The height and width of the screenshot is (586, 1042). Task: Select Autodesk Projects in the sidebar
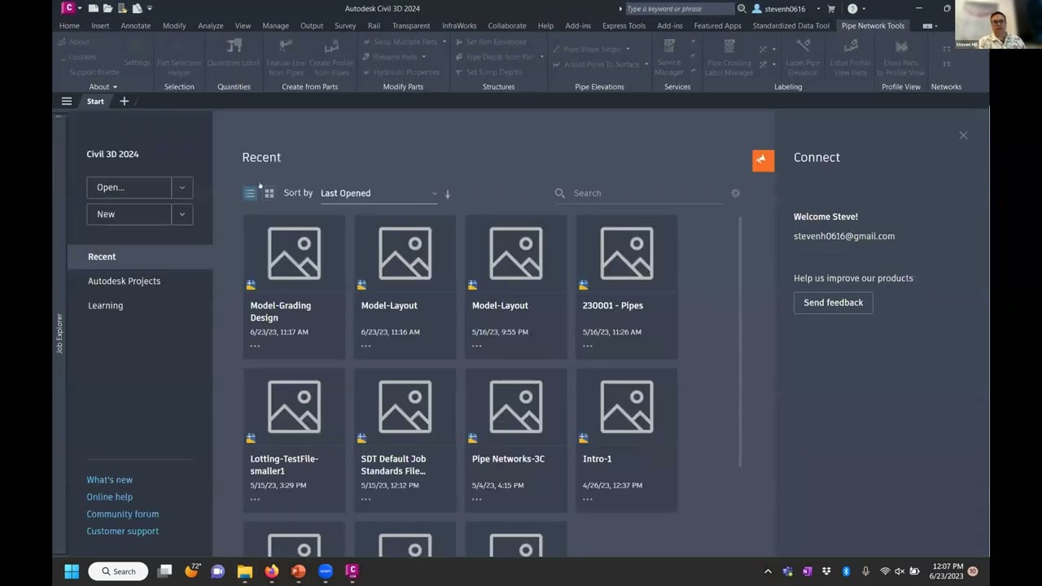click(124, 281)
